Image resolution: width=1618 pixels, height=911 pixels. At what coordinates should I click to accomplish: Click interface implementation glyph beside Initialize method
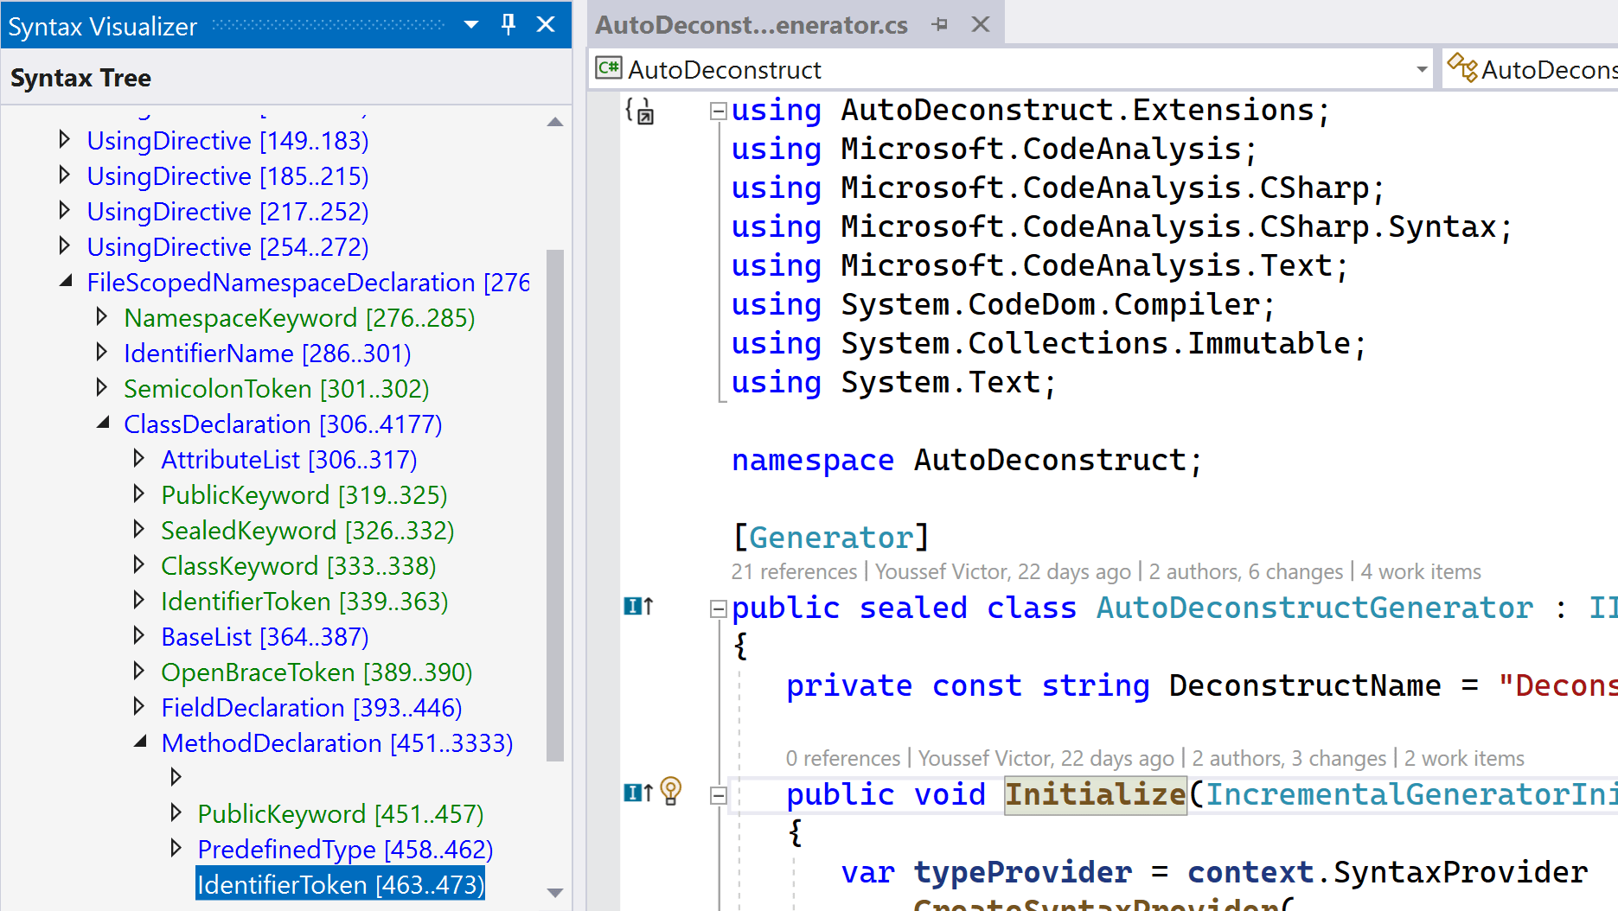[639, 793]
